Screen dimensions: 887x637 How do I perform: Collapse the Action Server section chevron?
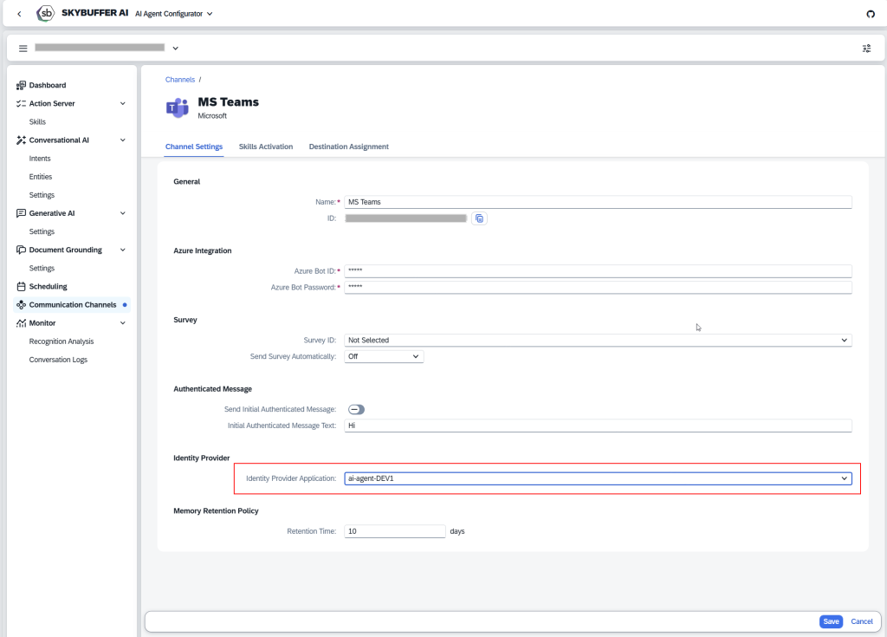pyautogui.click(x=123, y=104)
